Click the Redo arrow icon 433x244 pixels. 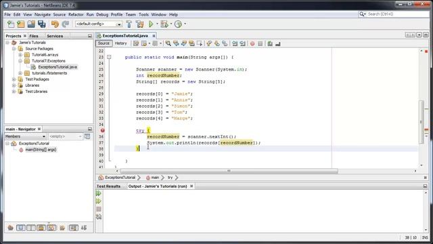coord(65,24)
